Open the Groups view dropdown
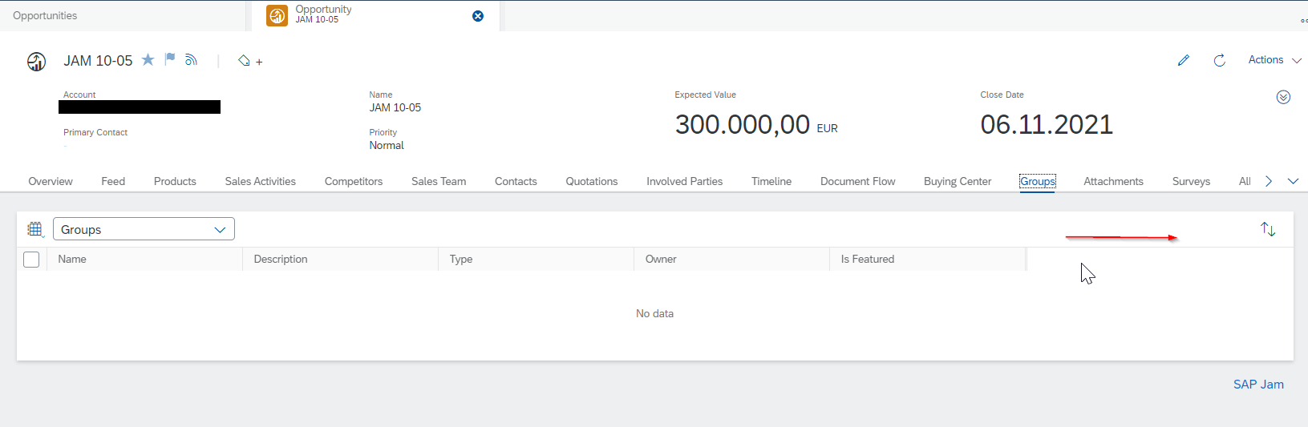Image resolution: width=1308 pixels, height=427 pixels. click(x=144, y=229)
